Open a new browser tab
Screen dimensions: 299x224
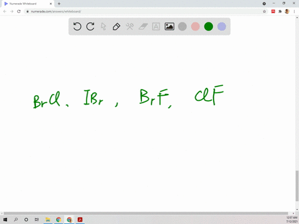point(59,4)
